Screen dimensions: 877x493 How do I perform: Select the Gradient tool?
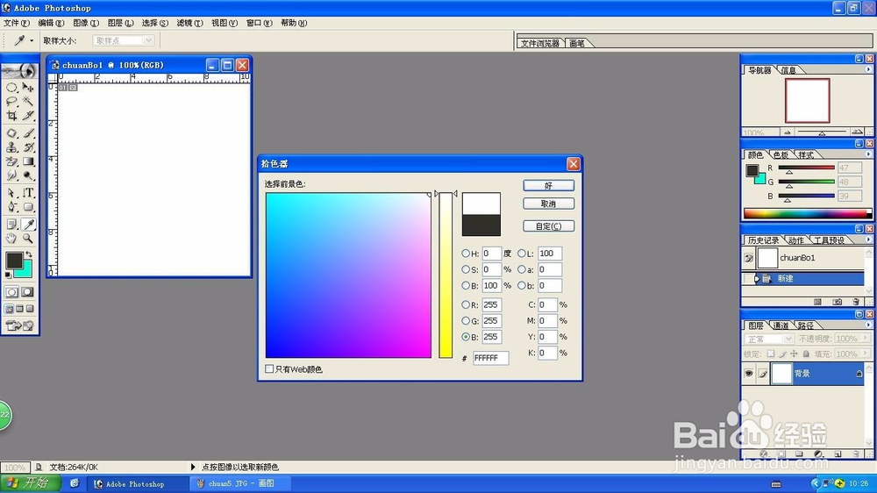(28, 161)
